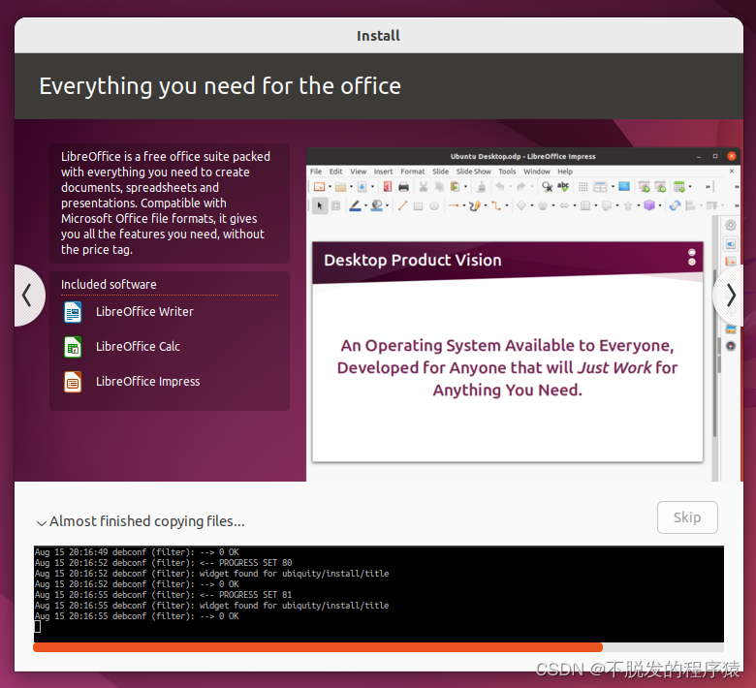This screenshot has width=756, height=688.
Task: Click the 'LibreOffice Calc' label
Action: 138,347
